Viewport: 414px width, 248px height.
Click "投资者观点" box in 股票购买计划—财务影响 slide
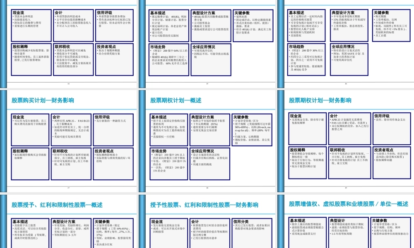pos(113,164)
